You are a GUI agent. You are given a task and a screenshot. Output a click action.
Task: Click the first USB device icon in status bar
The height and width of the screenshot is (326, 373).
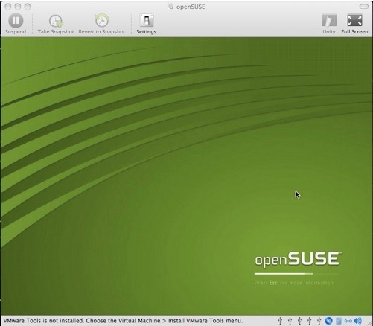[280, 321]
